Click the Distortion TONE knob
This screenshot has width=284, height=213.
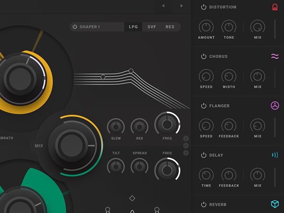click(229, 27)
